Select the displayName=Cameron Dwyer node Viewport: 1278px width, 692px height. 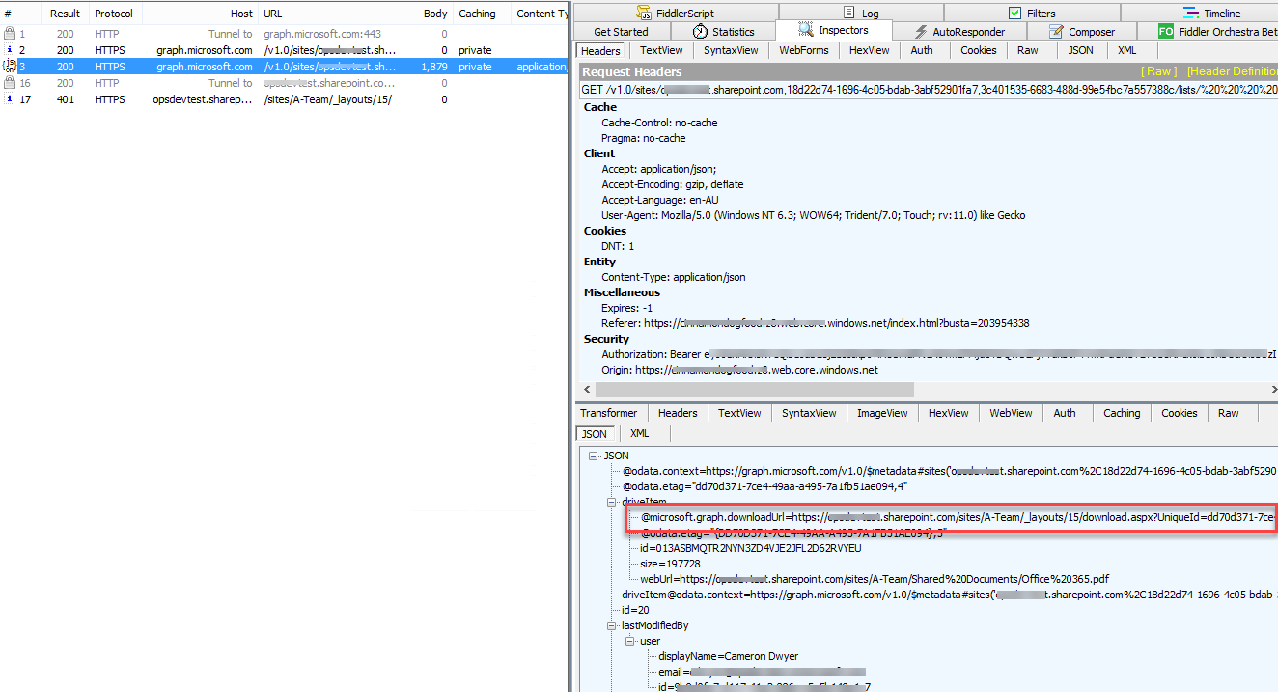coord(729,656)
